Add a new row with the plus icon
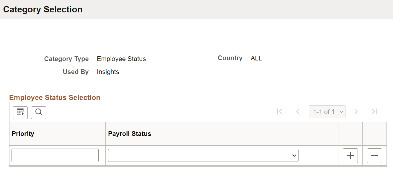The height and width of the screenshot is (171, 393). (350, 155)
